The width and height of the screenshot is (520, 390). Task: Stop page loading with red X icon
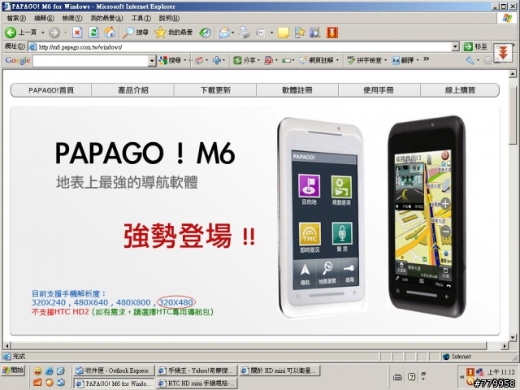click(x=77, y=32)
